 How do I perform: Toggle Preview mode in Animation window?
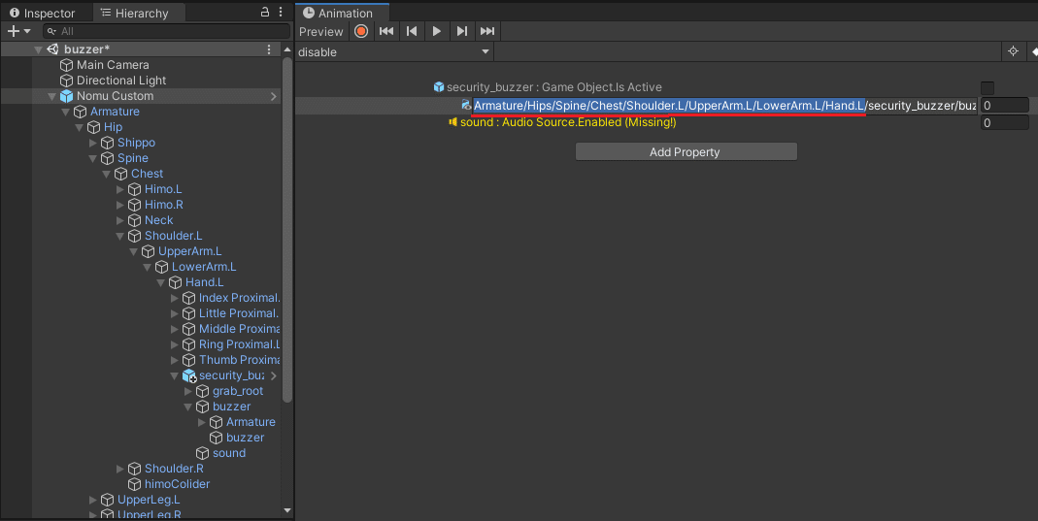tap(321, 31)
